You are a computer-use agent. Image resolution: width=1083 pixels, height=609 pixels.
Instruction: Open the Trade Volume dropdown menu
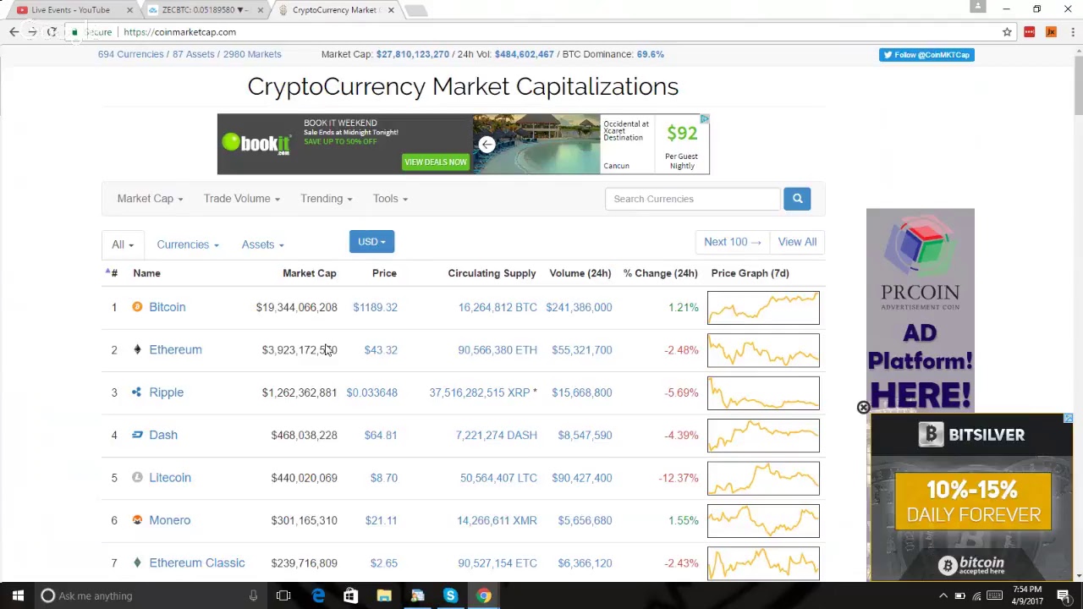pos(241,199)
